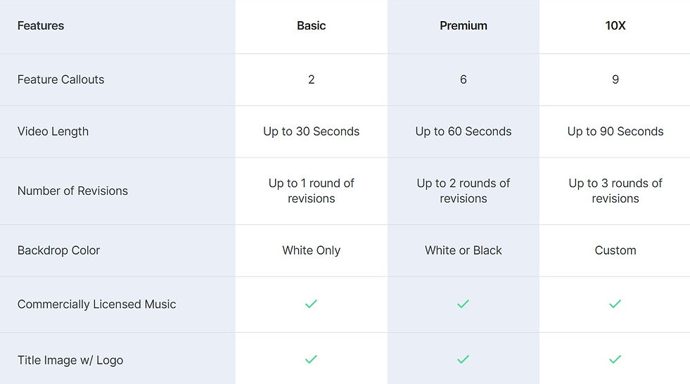
Task: Click the Backdrop Color row label
Action: [x=58, y=250]
